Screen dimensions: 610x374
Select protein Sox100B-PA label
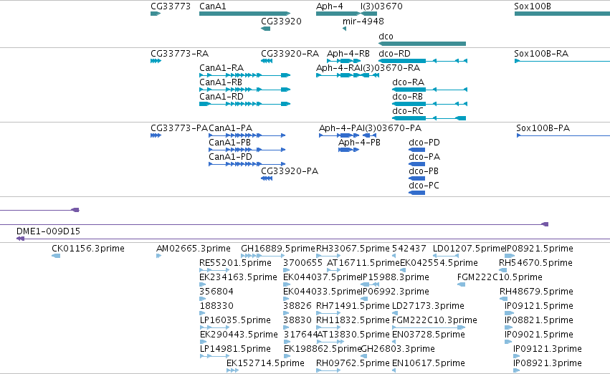pos(543,128)
